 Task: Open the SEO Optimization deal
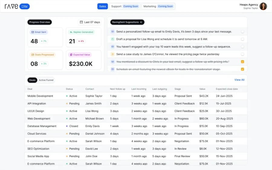coord(38,149)
